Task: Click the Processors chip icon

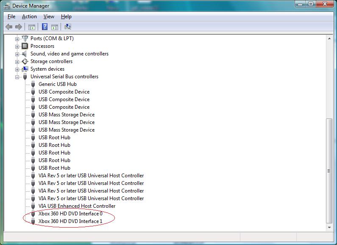Action: [x=25, y=46]
